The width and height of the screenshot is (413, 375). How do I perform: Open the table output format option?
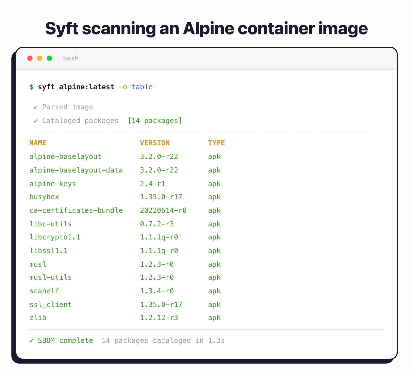click(142, 87)
